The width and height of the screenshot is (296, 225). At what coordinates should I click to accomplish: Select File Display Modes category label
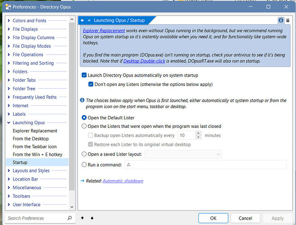coord(32,46)
